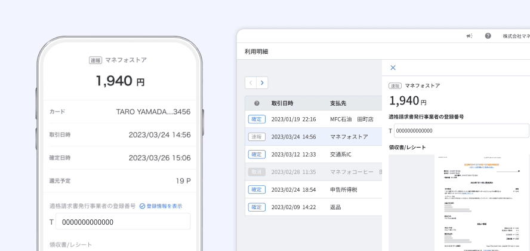530x251 pixels.
Task: Click the 支払先 column header
Action: pyautogui.click(x=338, y=103)
